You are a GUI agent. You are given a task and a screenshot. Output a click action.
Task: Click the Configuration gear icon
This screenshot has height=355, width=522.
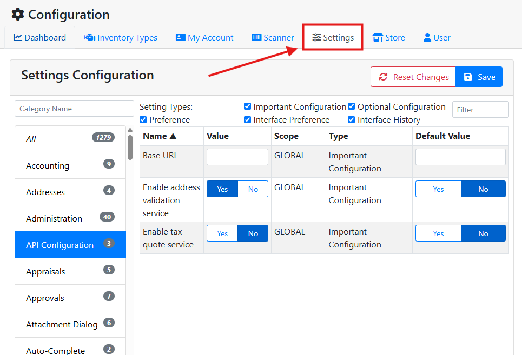tap(18, 15)
